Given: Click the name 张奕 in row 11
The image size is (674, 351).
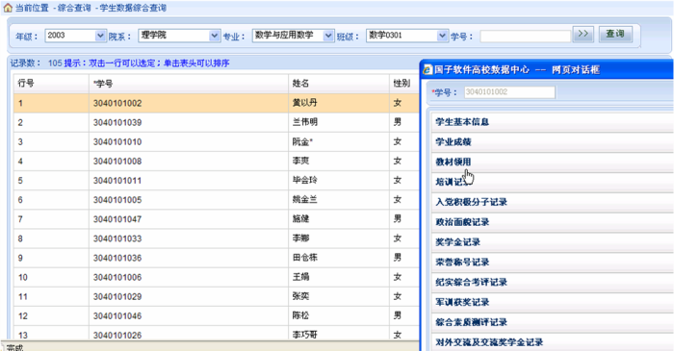Looking at the screenshot, I should tap(300, 296).
